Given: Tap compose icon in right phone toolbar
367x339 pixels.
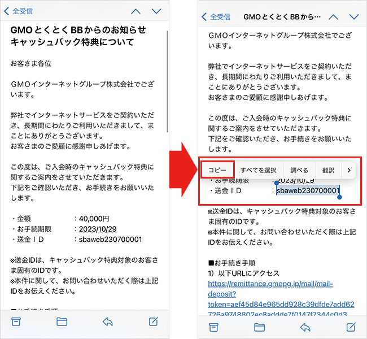Looking at the screenshot, I should [x=351, y=327].
